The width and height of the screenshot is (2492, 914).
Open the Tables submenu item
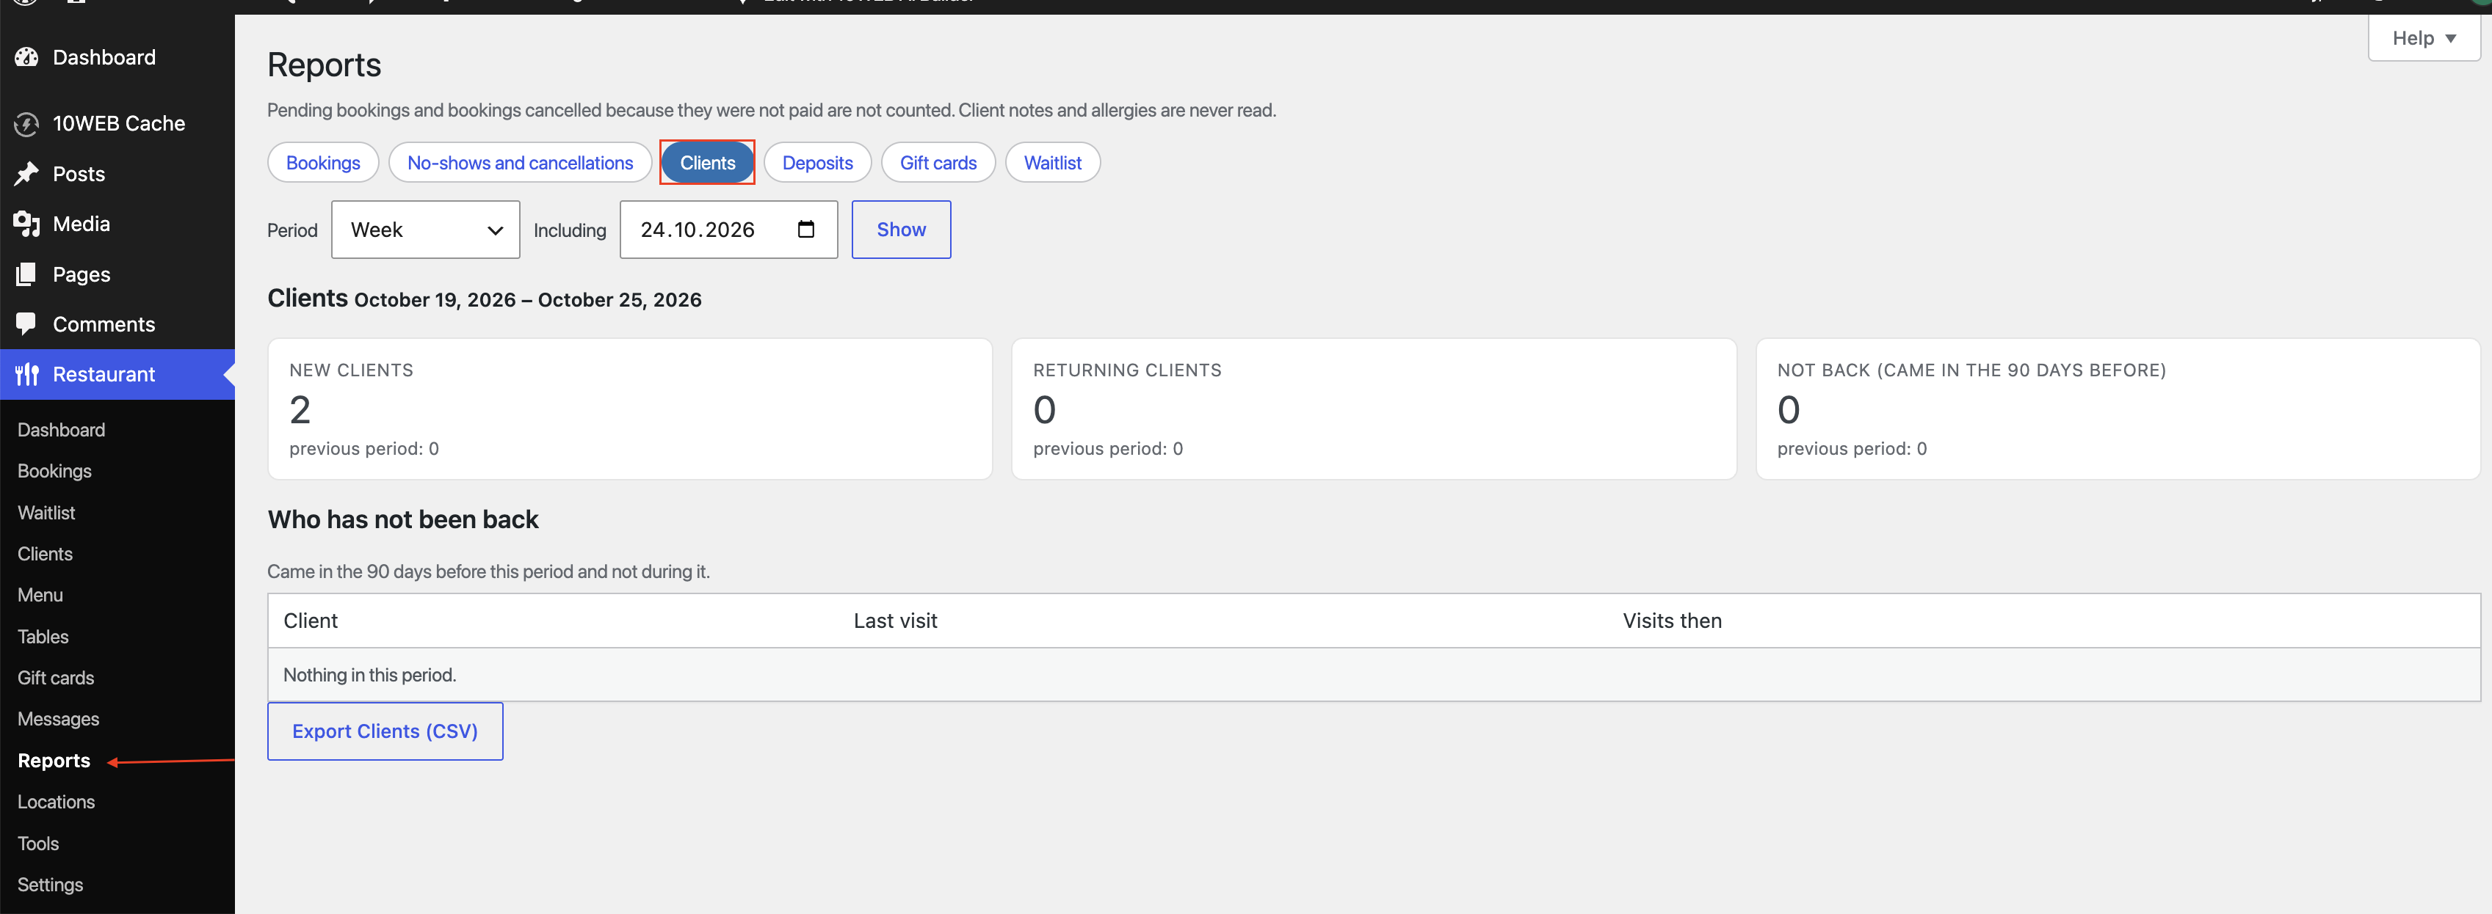point(43,637)
